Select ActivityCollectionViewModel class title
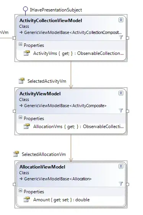Screen dimensions: 143x215 [x=51, y=21]
